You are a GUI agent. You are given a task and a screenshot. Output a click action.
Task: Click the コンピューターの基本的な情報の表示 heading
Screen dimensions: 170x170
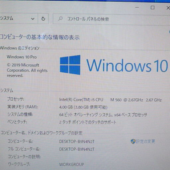point(40,37)
